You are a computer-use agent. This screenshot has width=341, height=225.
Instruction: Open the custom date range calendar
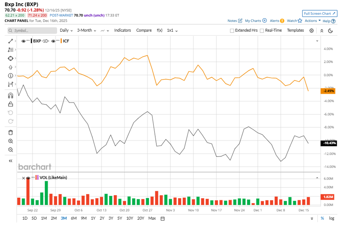tap(162, 219)
